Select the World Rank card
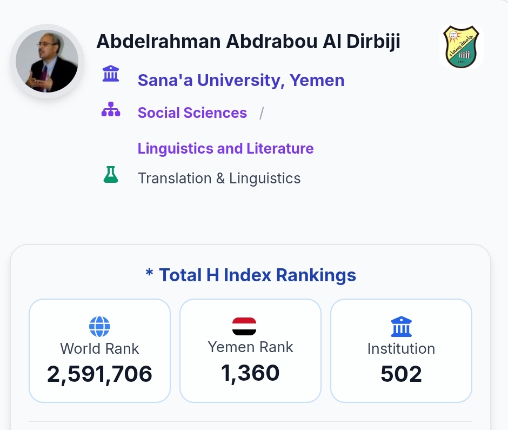Image resolution: width=508 pixels, height=430 pixels. (x=100, y=350)
